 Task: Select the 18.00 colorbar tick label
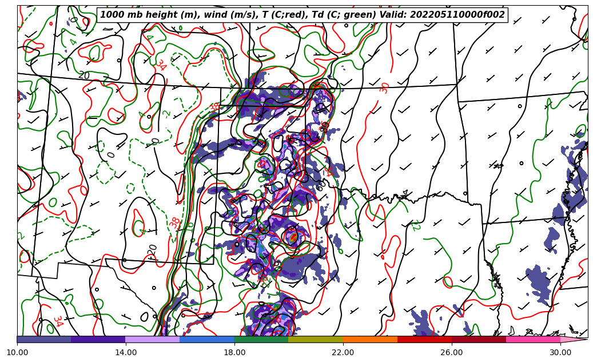pos(234,352)
